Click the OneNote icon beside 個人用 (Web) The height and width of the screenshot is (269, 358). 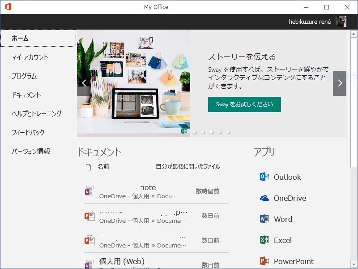point(89,264)
